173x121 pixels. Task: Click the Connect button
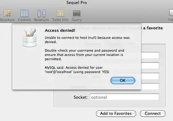click(152, 114)
